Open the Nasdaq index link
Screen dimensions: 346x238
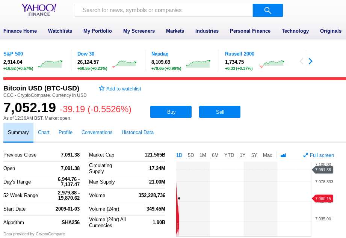[x=160, y=54]
